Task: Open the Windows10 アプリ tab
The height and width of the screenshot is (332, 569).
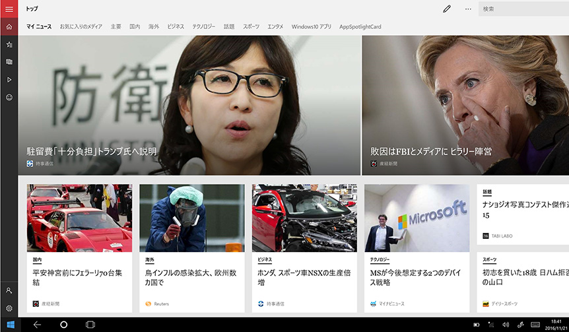Action: (312, 27)
